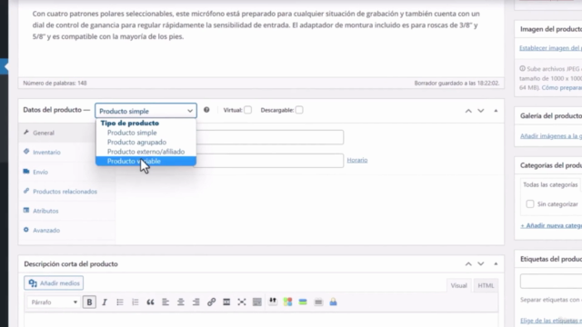Open distraction-free fullscreen mode icon
582x327 pixels.
click(242, 302)
